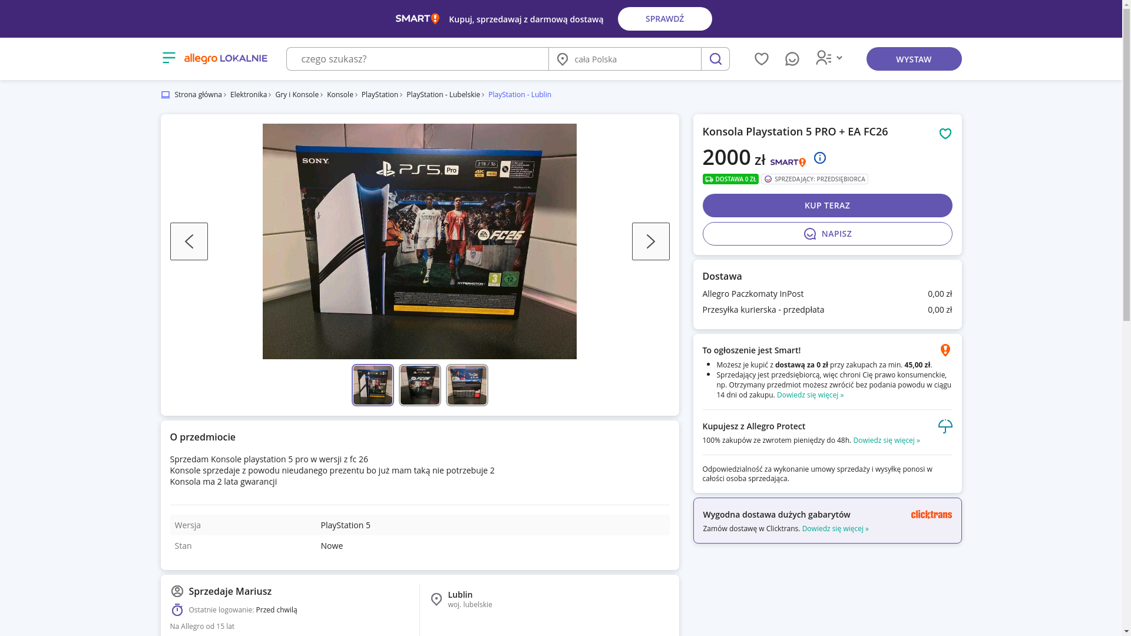Click PlayStation 5 version value
The width and height of the screenshot is (1131, 636).
pyautogui.click(x=345, y=525)
